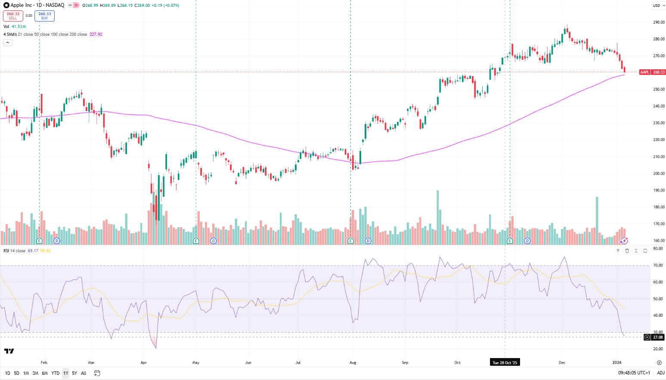The height and width of the screenshot is (380, 666).
Task: Maximize the RSI indicator pane
Action: pos(645,250)
